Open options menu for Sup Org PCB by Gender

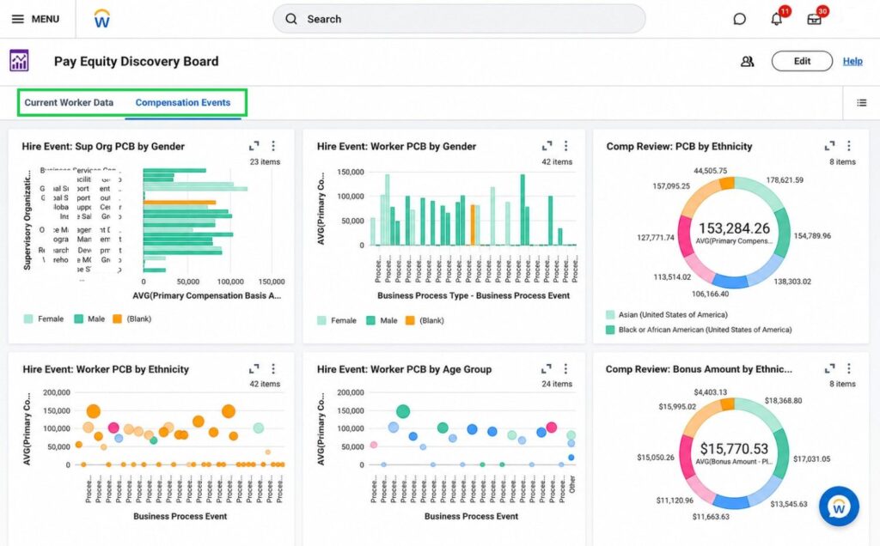(x=273, y=146)
